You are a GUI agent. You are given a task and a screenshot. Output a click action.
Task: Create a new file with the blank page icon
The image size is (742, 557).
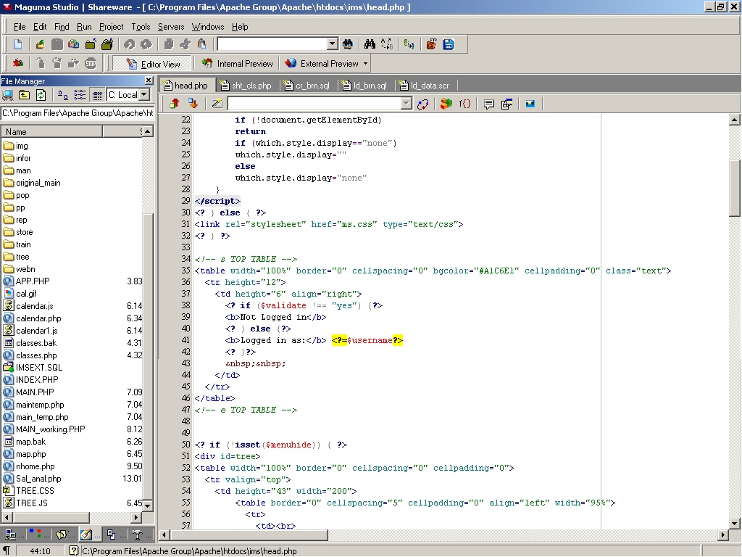(x=17, y=44)
